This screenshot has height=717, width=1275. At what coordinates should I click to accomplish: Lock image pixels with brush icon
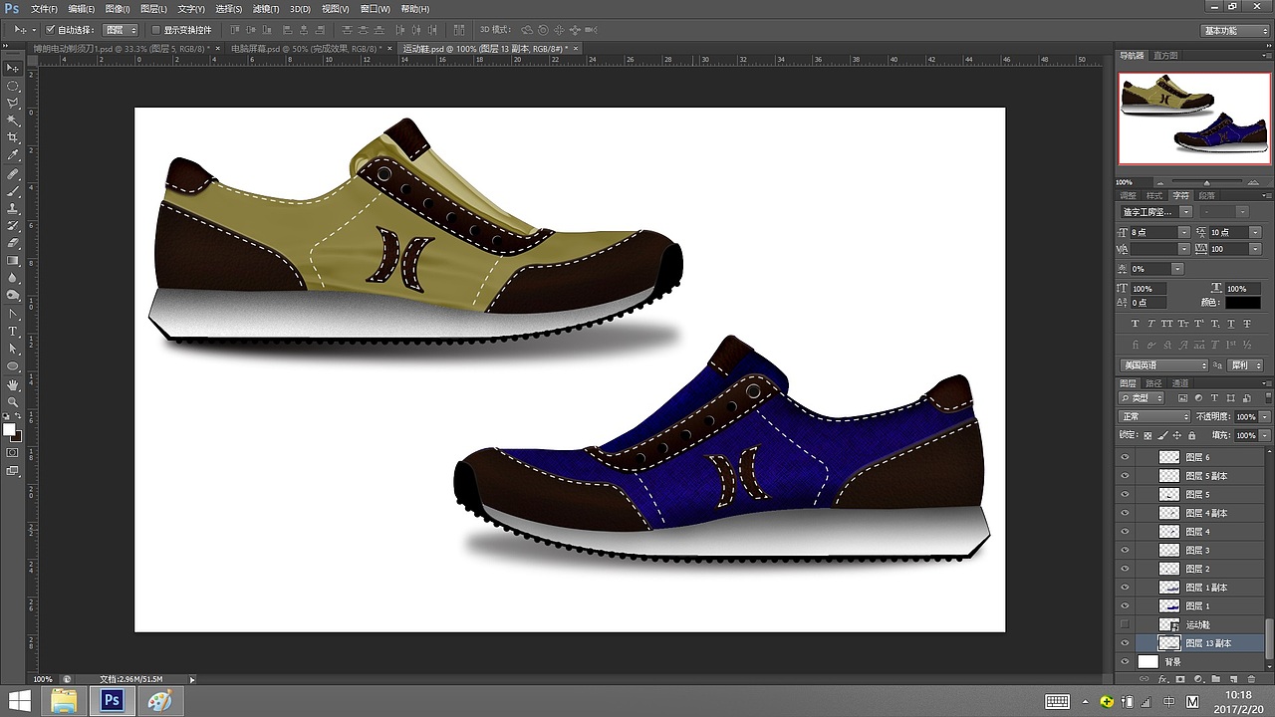[1162, 435]
